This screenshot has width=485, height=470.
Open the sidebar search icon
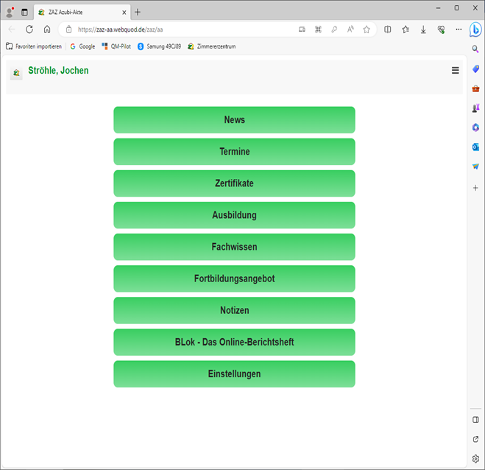coord(475,49)
